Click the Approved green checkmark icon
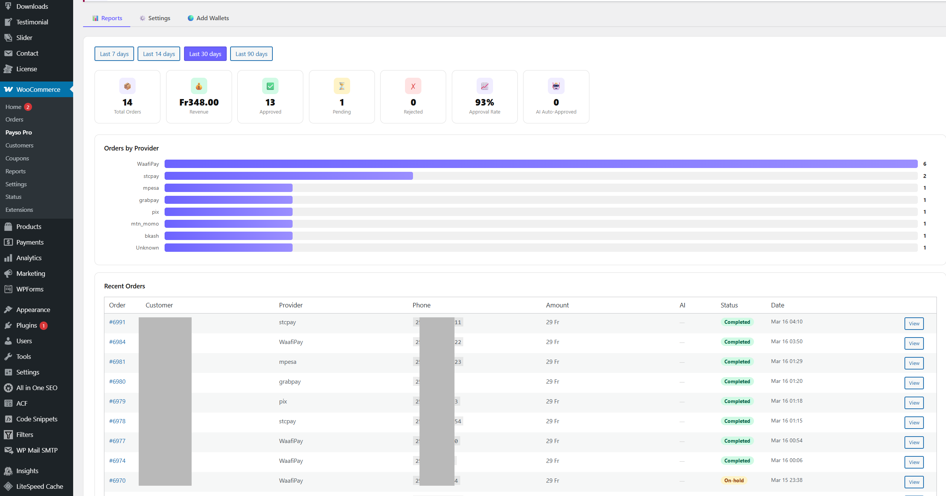 click(x=270, y=86)
